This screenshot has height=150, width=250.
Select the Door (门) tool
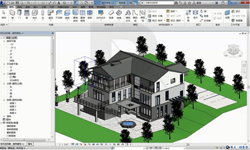20,14
